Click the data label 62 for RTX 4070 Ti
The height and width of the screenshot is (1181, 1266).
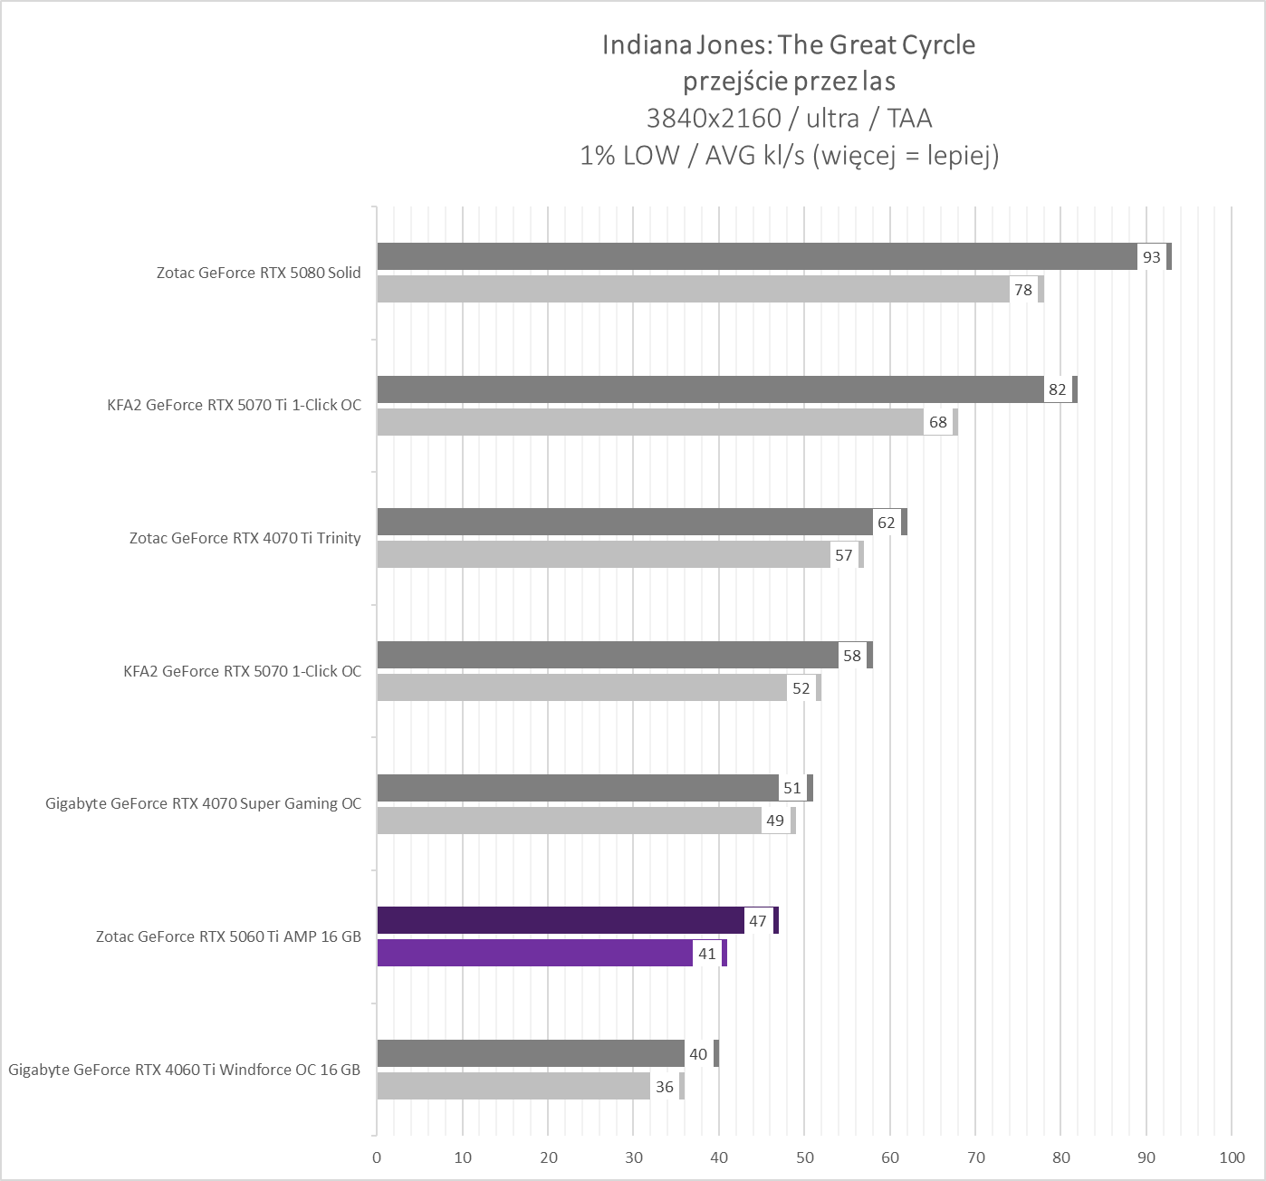pyautogui.click(x=887, y=523)
